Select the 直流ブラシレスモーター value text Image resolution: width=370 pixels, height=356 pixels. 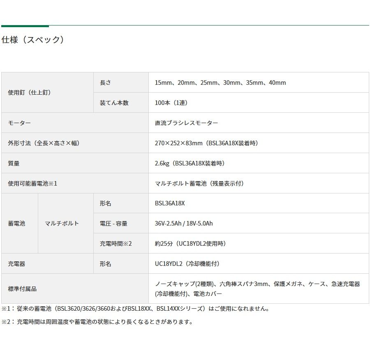186,123
